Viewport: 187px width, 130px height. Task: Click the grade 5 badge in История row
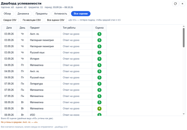[x=99, y=59]
